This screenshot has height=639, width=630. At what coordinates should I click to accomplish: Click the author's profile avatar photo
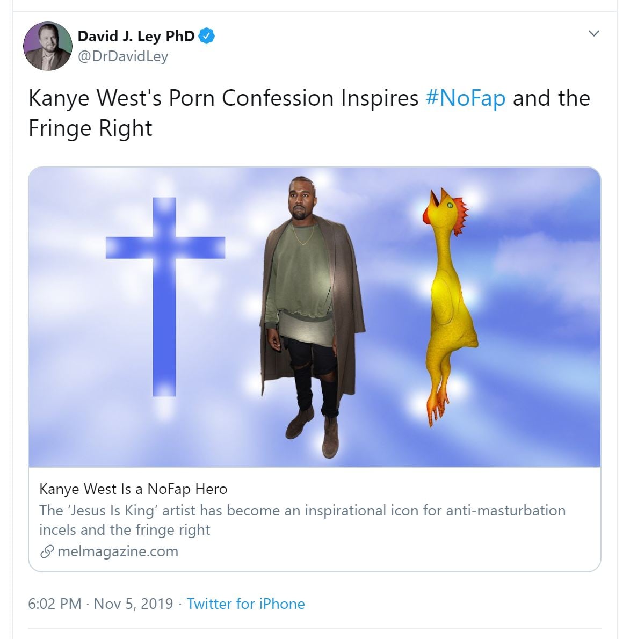[47, 46]
